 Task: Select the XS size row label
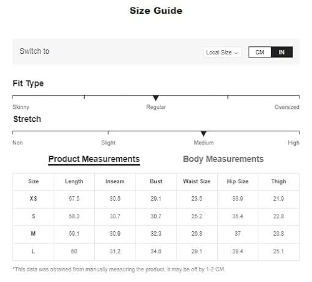pos(33,199)
